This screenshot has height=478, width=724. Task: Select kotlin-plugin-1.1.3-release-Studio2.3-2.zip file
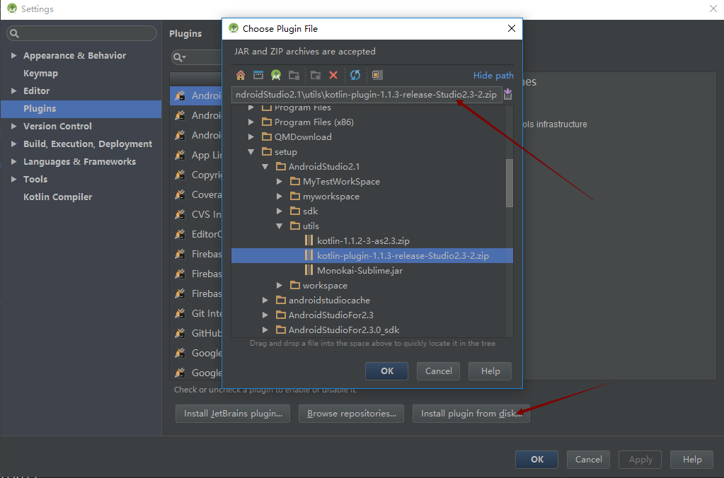[x=372, y=255]
